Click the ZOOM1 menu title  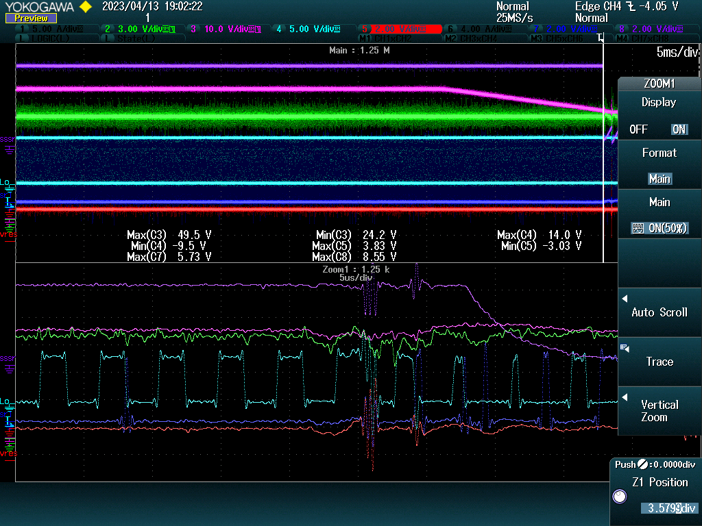(659, 84)
